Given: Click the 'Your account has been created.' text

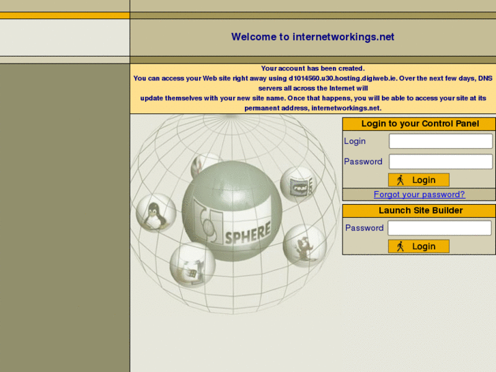Looking at the screenshot, I should [x=313, y=68].
